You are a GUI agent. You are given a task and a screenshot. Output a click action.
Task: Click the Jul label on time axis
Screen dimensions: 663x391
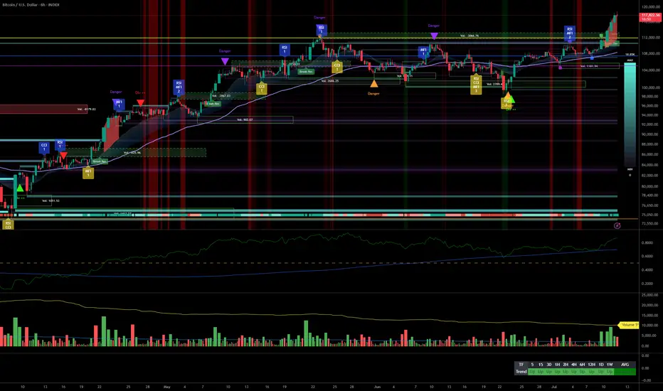click(x=554, y=387)
